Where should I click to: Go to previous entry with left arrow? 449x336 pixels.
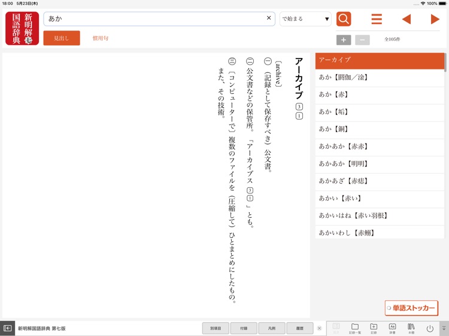[x=406, y=19]
